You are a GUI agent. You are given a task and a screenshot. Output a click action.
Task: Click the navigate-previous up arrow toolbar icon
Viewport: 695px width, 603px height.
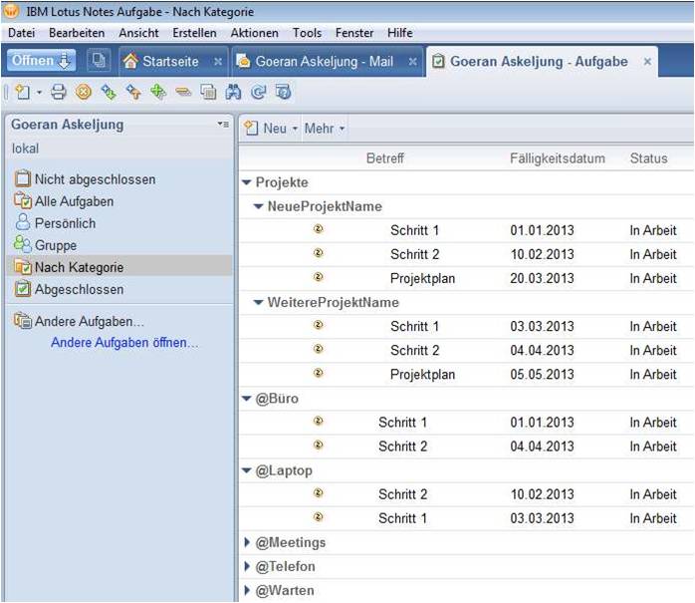[x=133, y=92]
